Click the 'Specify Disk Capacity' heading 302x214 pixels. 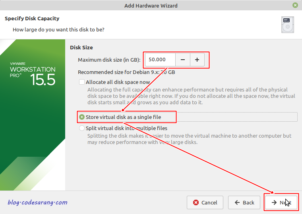pyautogui.click(x=32, y=19)
